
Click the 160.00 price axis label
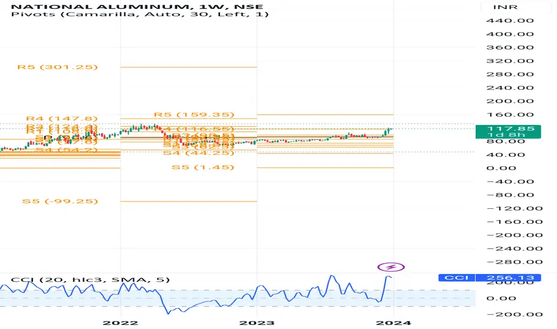point(510,114)
